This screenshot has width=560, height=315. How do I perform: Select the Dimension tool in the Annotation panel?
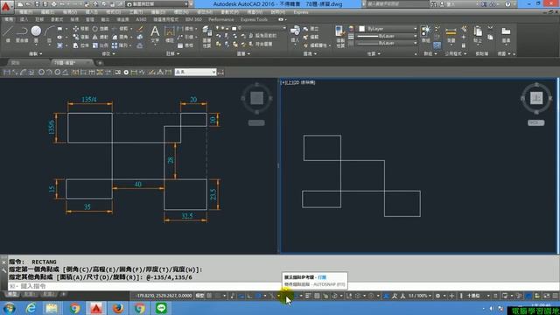169,35
